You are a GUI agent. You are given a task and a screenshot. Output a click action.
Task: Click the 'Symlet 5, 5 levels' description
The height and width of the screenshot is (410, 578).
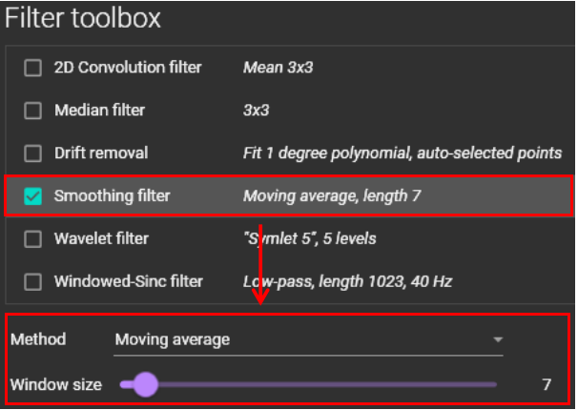(x=309, y=238)
